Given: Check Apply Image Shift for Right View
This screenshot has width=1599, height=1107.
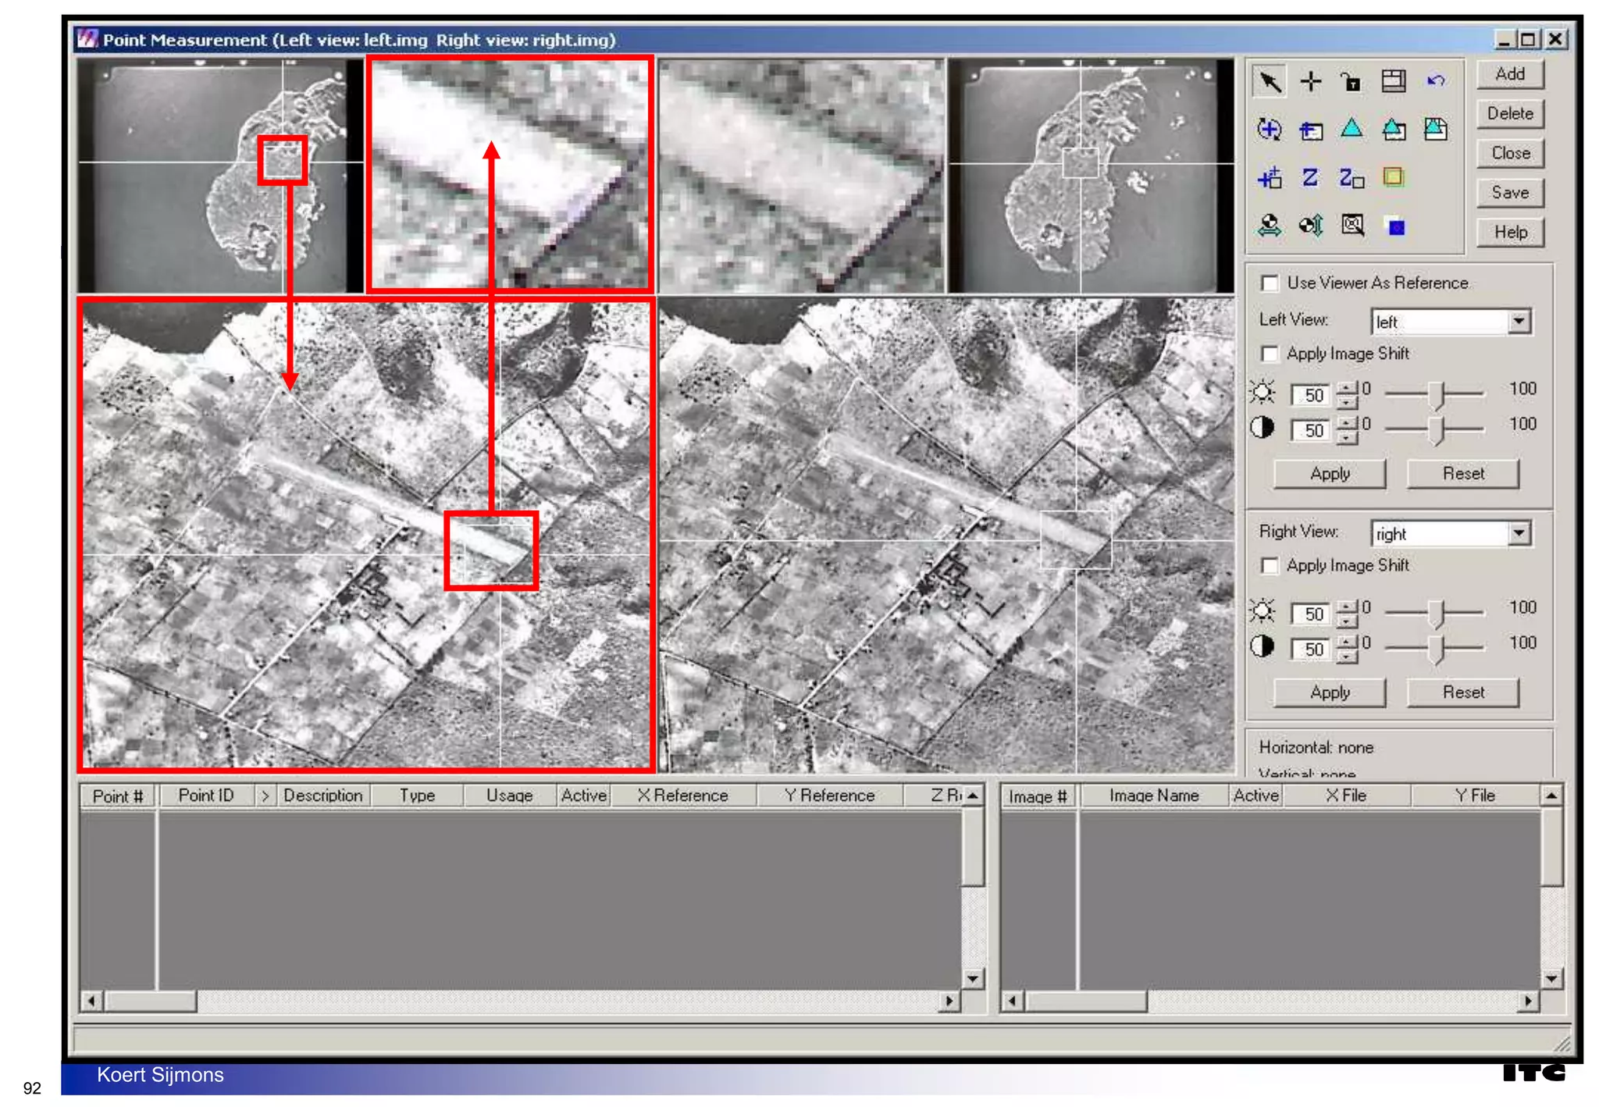Looking at the screenshot, I should pyautogui.click(x=1270, y=565).
